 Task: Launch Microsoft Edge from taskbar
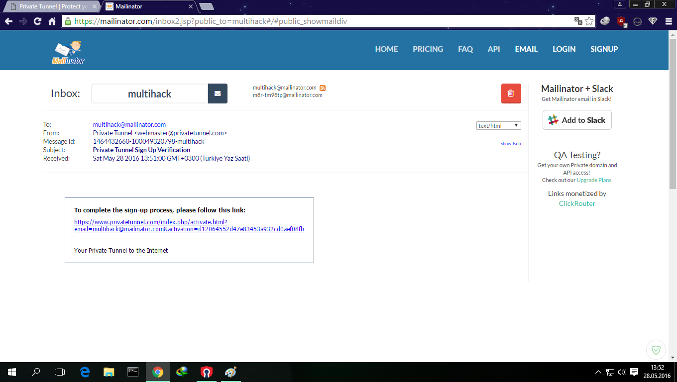pyautogui.click(x=85, y=372)
